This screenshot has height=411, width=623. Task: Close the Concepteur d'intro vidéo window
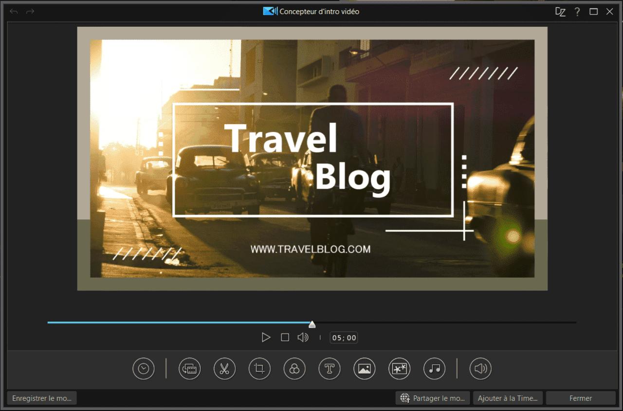pyautogui.click(x=609, y=12)
